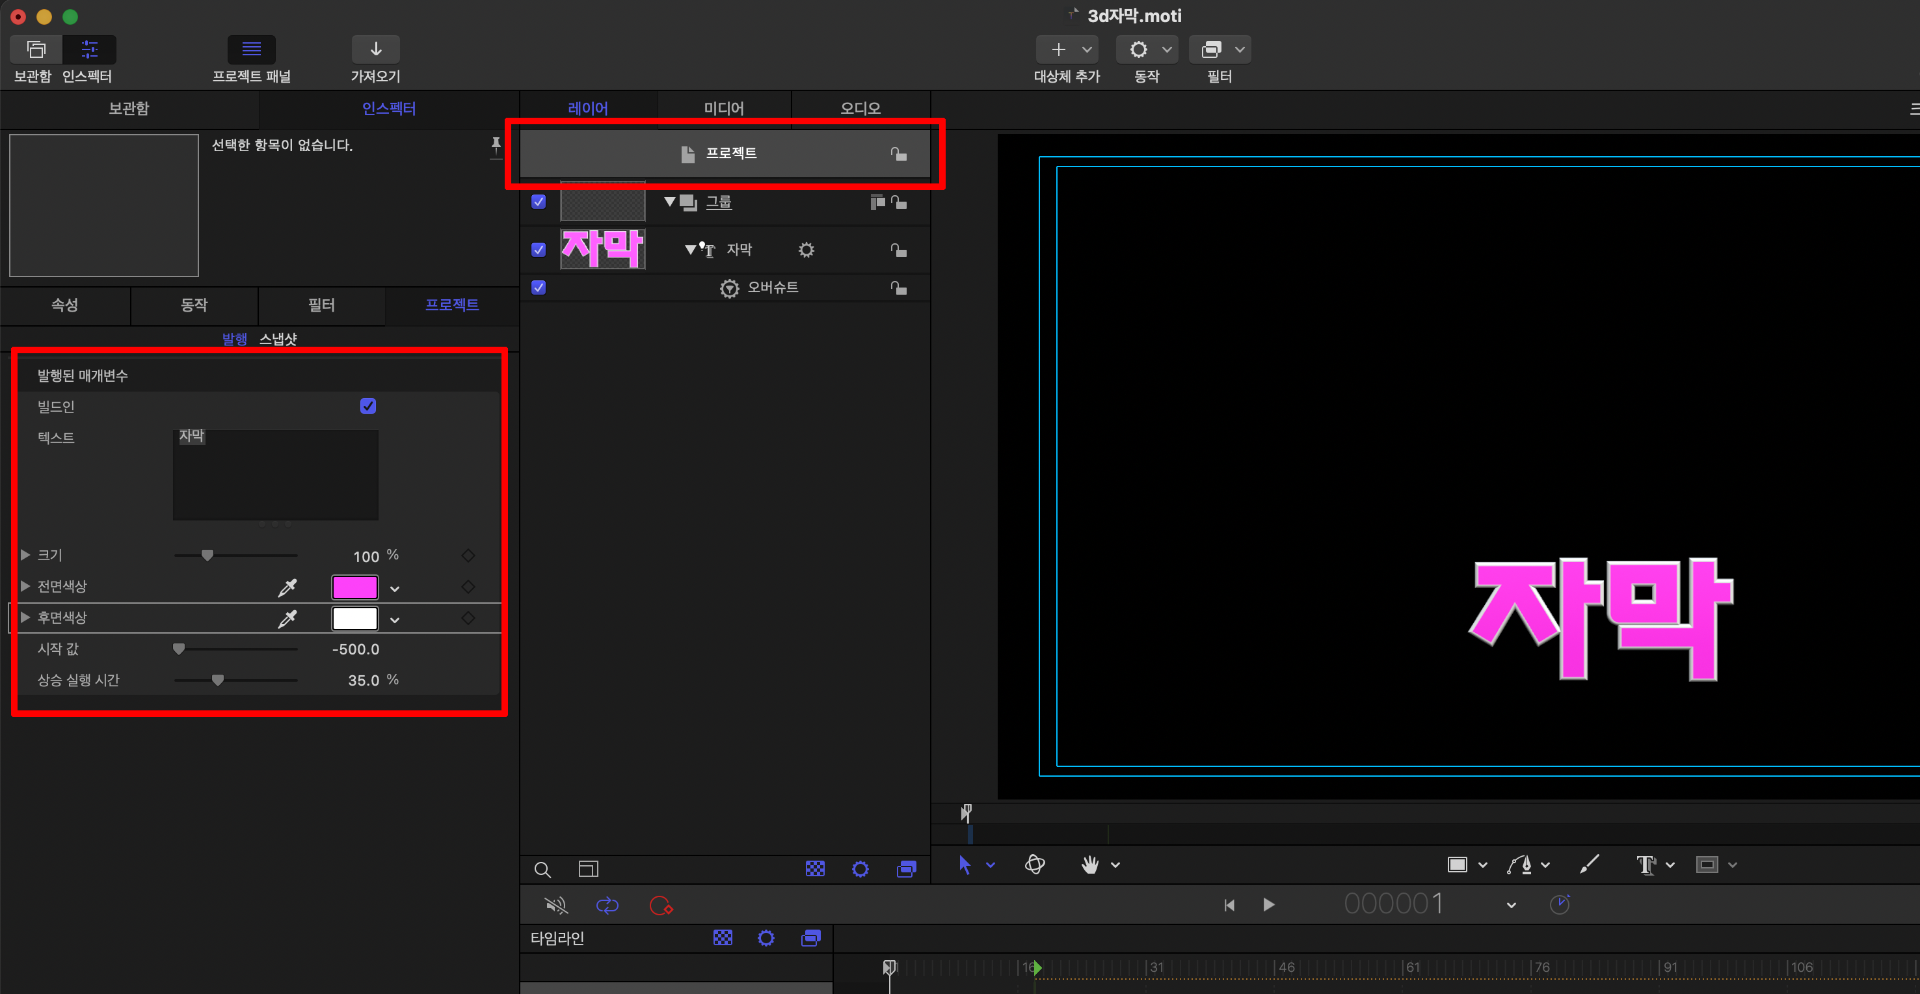Switch to the 미디어 tab

[723, 108]
